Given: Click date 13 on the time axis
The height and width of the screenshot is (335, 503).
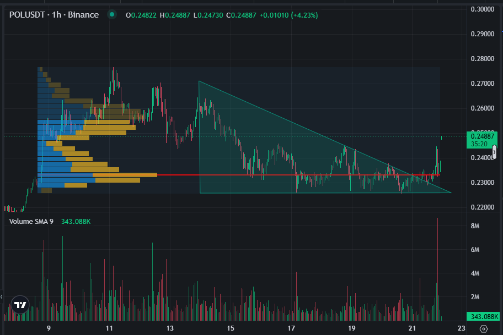Looking at the screenshot, I should coord(170,328).
